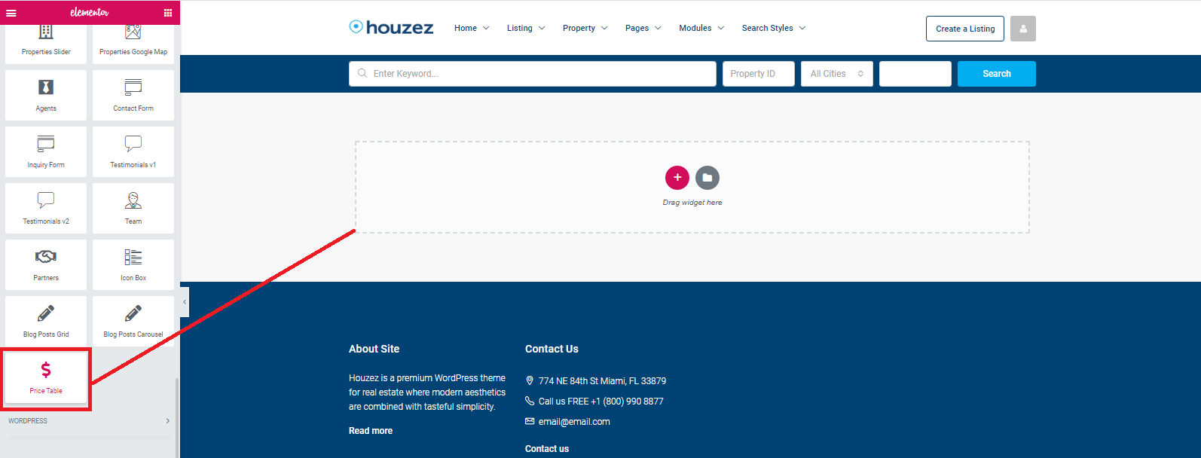This screenshot has height=458, width=1201.
Task: Select the Properties Slider widget
Action: coord(46,44)
